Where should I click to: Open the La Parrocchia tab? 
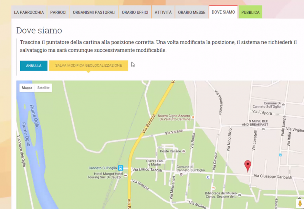pos(29,12)
